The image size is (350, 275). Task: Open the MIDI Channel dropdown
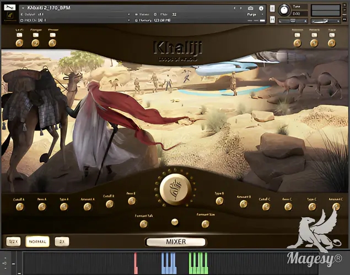point(129,20)
